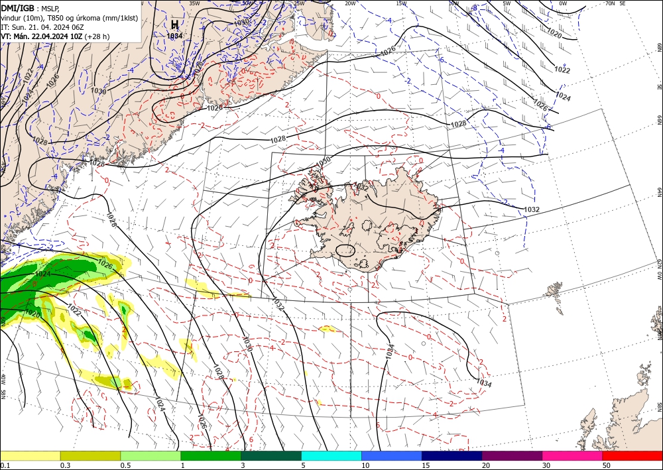
Task: Click the '70N' latitude label
Action: click(x=610, y=3)
